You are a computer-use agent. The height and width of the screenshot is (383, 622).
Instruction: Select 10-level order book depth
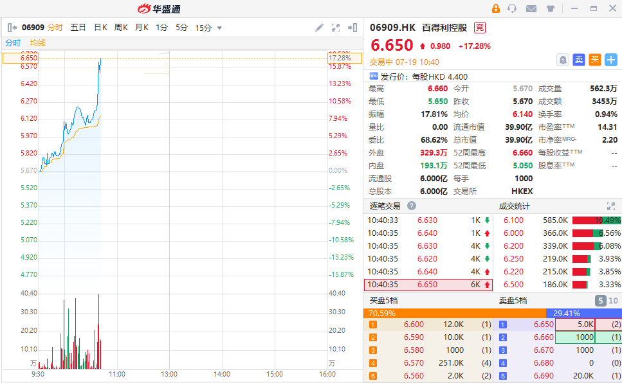tap(613, 301)
